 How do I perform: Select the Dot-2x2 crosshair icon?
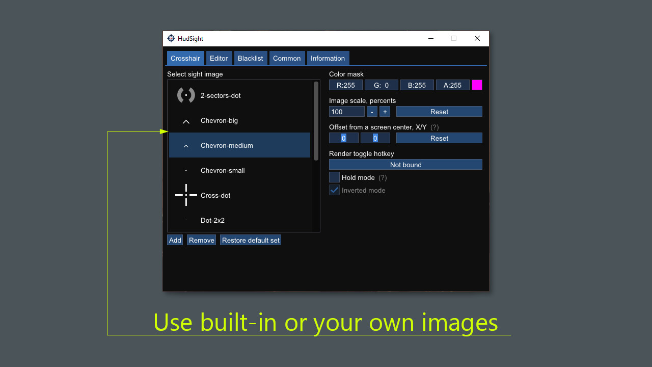click(x=186, y=220)
